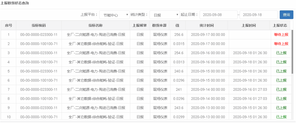Click 已上报 status in row 9
This screenshot has width=297, height=123.
(281, 108)
